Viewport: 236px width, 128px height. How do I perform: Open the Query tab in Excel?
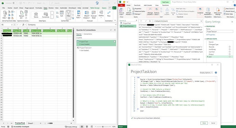[x=104, y=8]
